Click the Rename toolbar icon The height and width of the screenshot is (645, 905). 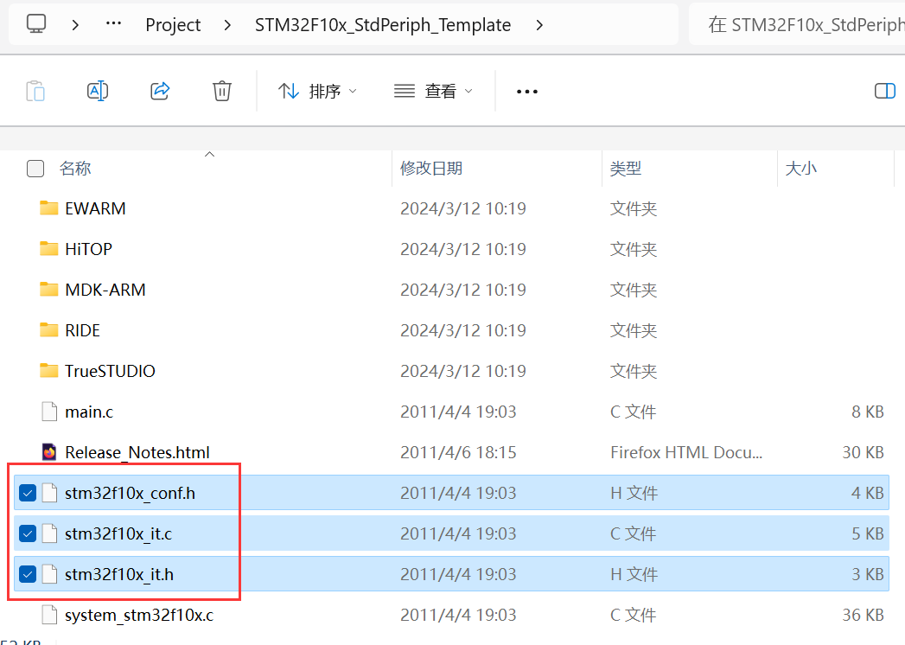(98, 91)
